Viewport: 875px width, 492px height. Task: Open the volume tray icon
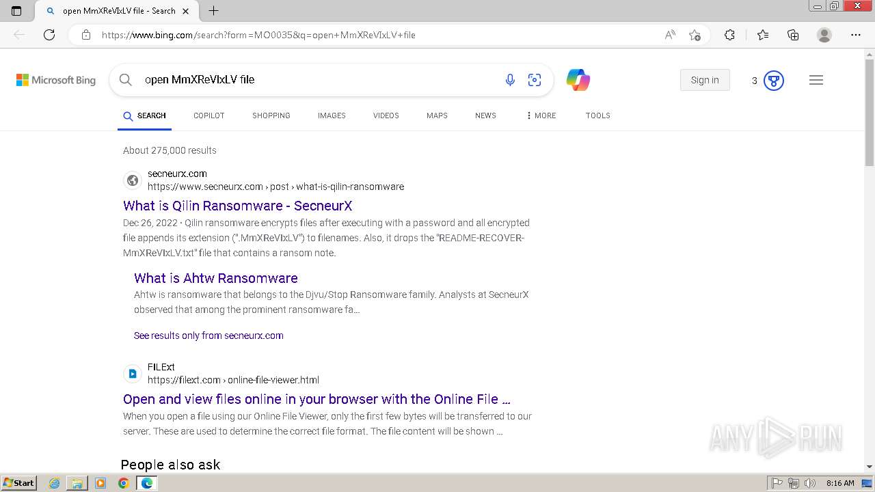pos(809,483)
